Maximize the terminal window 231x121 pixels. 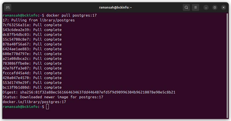click(x=215, y=7)
